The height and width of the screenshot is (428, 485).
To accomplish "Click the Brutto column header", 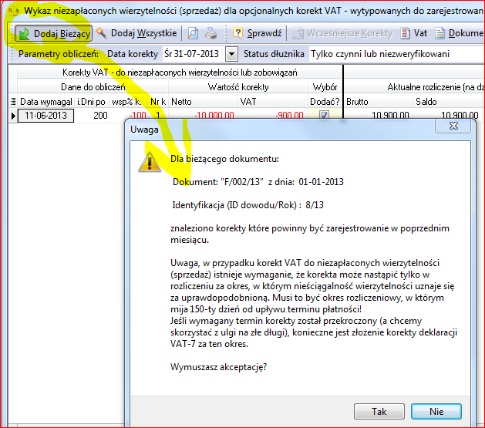I will point(378,102).
